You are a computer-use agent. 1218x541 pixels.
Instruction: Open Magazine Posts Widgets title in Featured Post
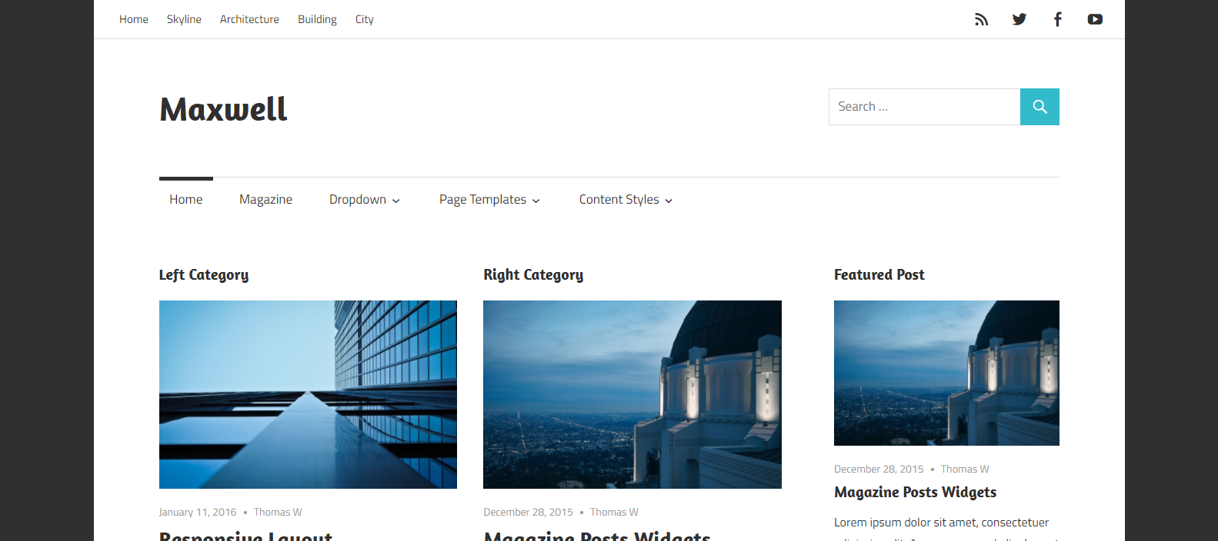915,493
